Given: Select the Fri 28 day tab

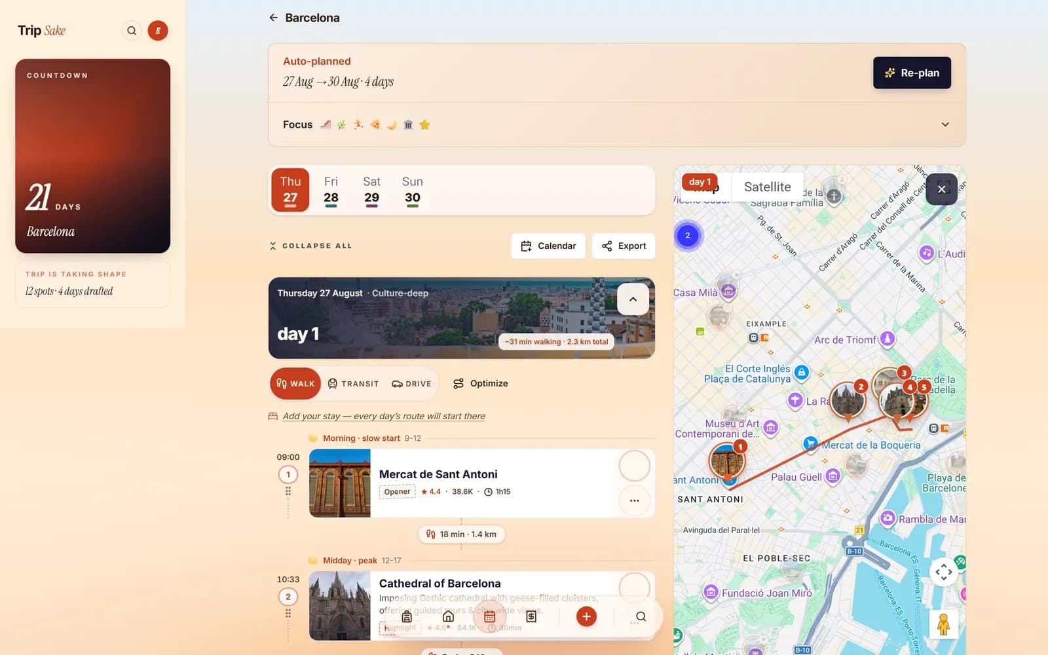Looking at the screenshot, I should (x=331, y=190).
